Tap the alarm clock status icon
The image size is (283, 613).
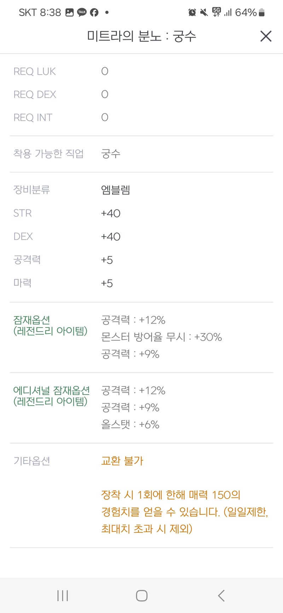(192, 12)
